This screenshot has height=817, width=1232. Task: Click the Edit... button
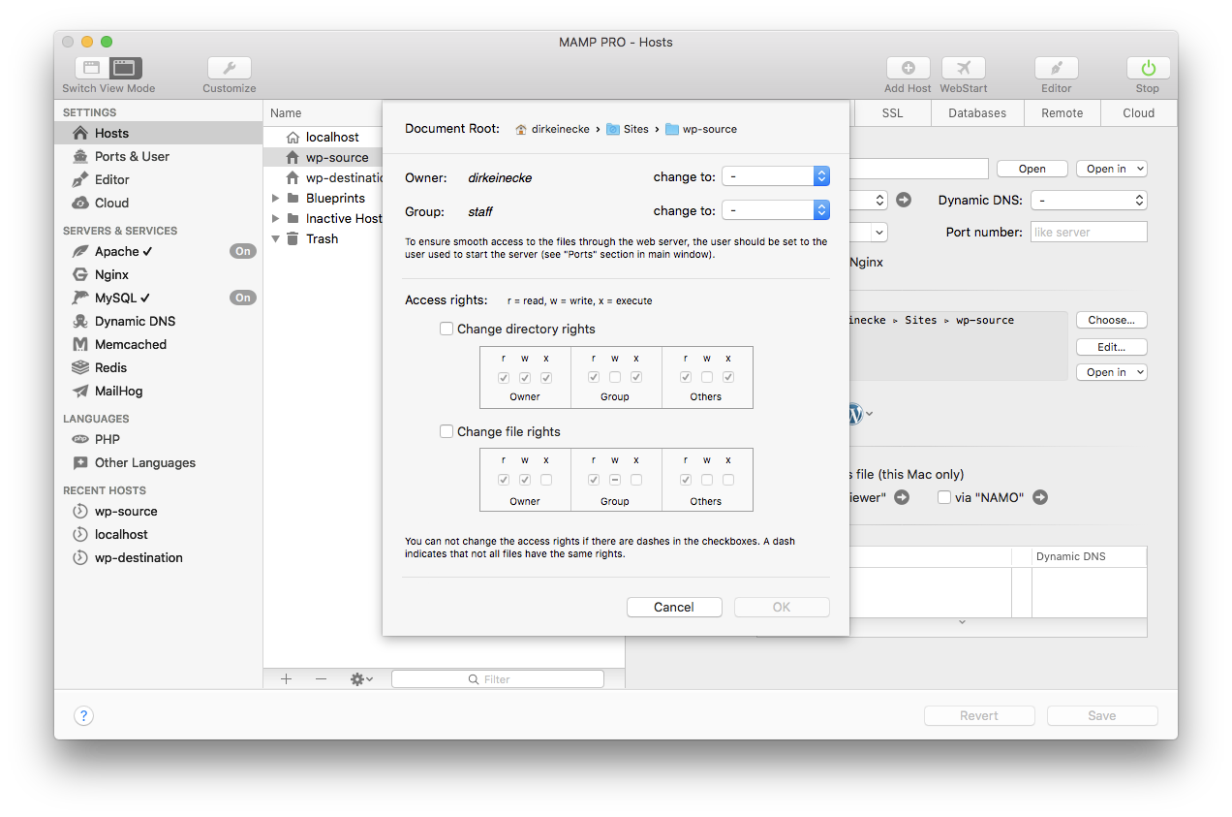point(1112,346)
